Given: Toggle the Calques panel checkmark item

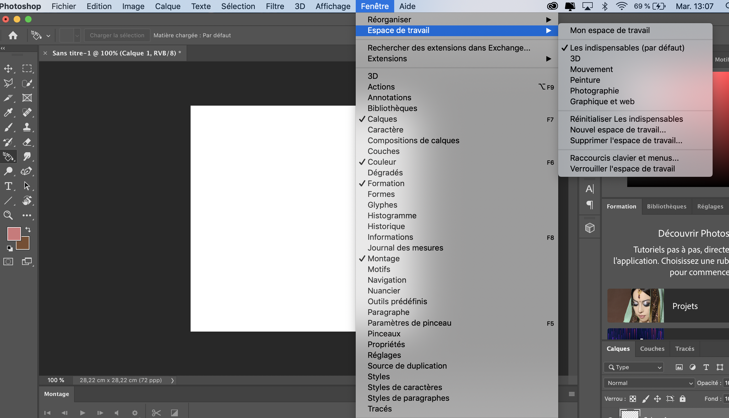Looking at the screenshot, I should [x=382, y=119].
